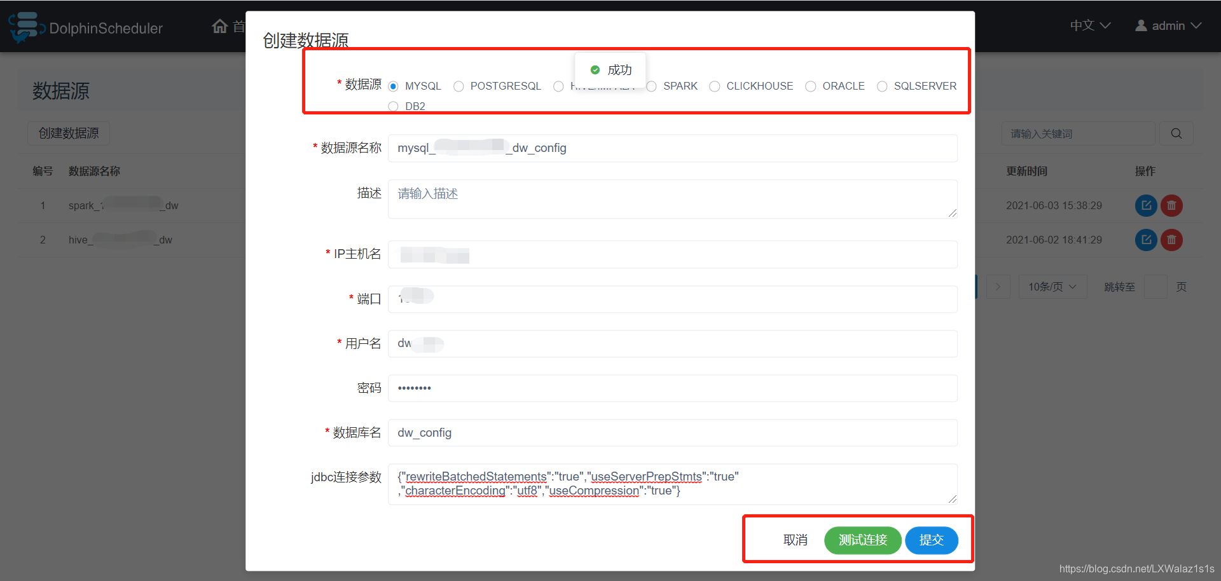
Task: Focus the 数据库名 input with dw_config
Action: (x=673, y=432)
